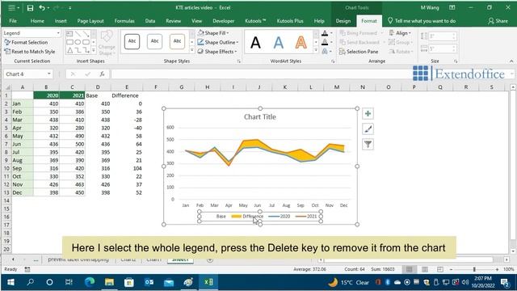Open the Chart Filters funnel button

tap(368, 144)
